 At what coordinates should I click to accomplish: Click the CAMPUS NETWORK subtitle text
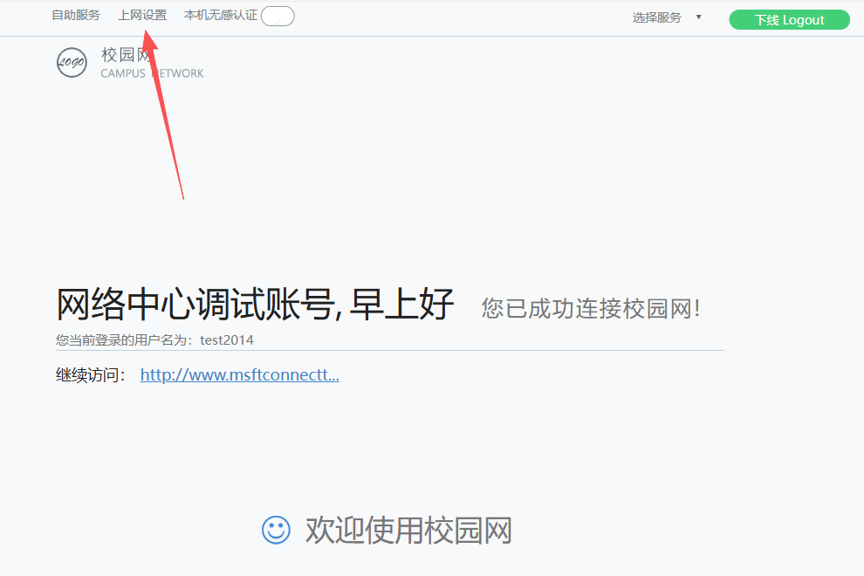click(152, 73)
